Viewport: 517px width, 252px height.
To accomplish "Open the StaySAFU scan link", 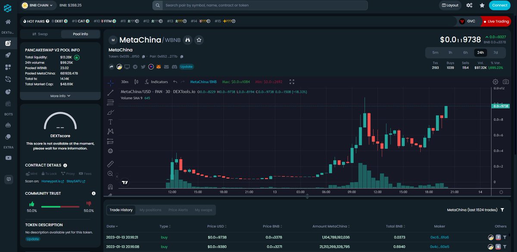I will (76, 181).
